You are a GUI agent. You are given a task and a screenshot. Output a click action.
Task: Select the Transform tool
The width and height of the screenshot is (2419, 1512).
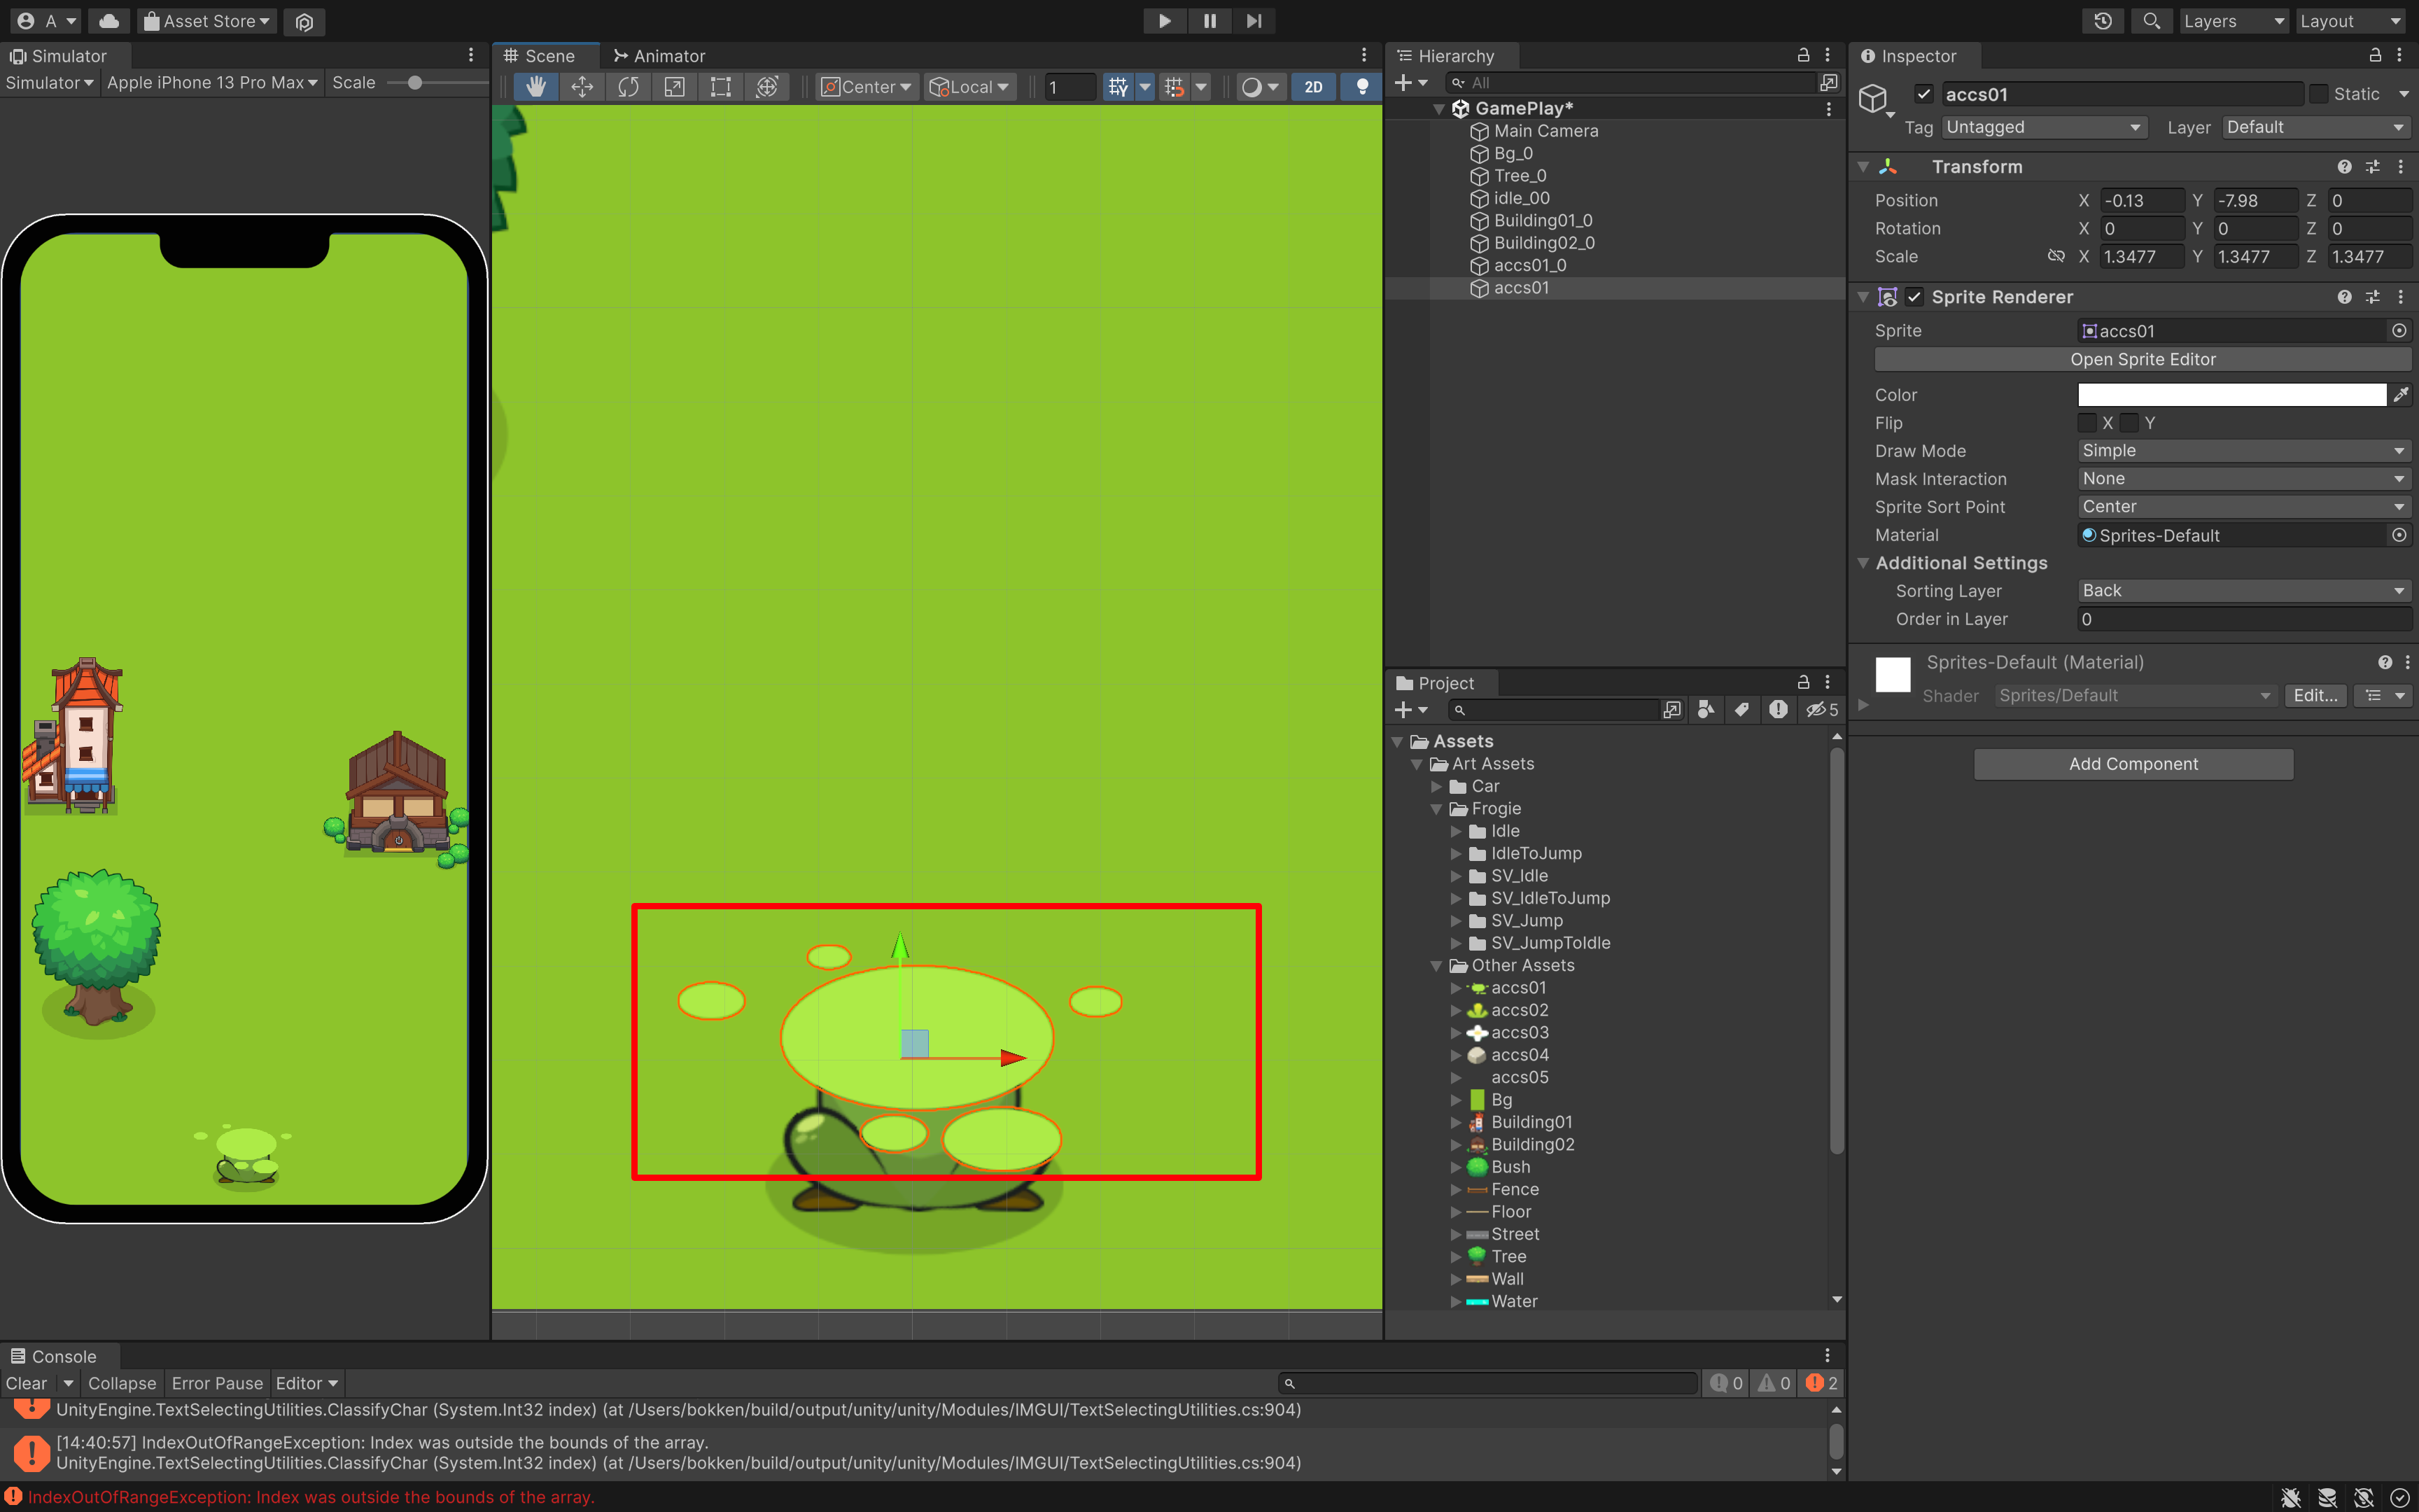(x=766, y=87)
